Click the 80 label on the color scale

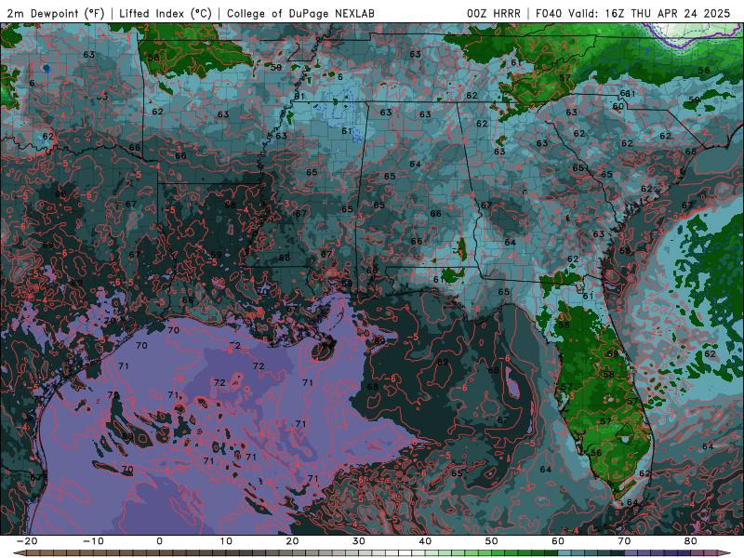coord(691,541)
